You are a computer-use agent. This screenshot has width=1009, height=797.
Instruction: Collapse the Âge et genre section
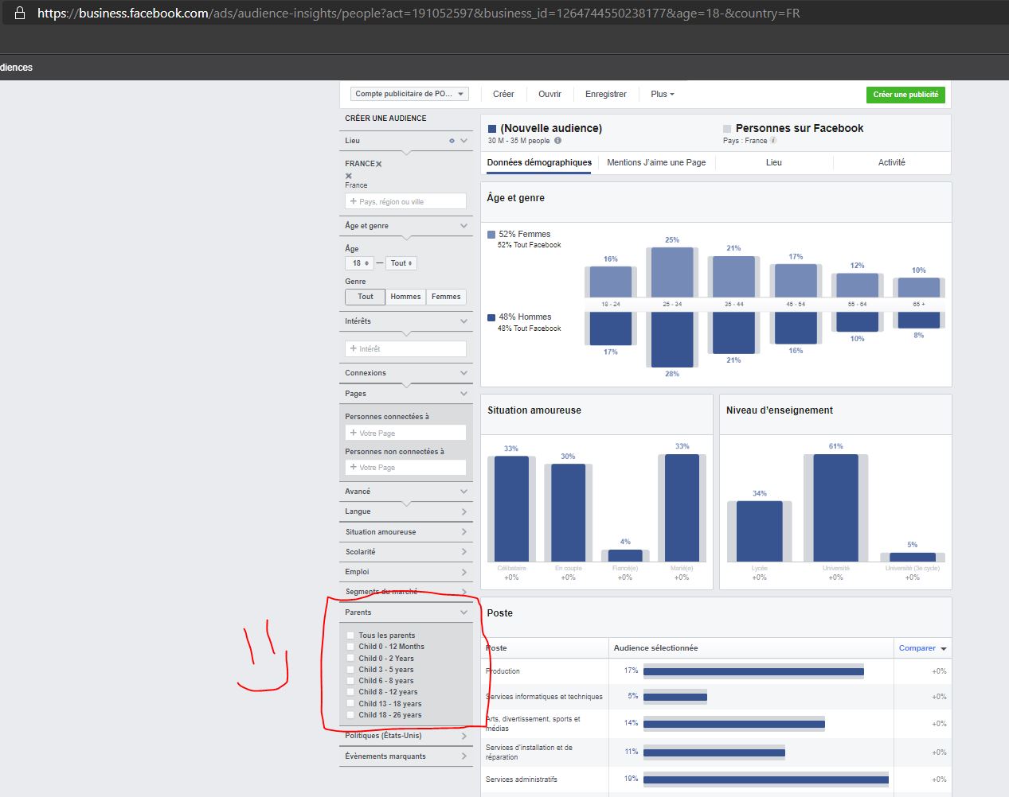464,226
